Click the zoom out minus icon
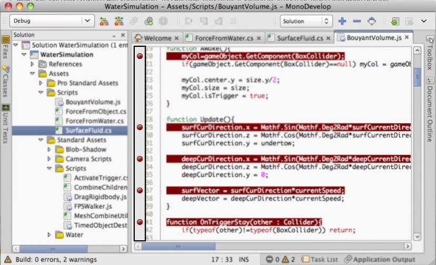Image resolution: width=436 pixels, height=265 pixels. [x=357, y=21]
